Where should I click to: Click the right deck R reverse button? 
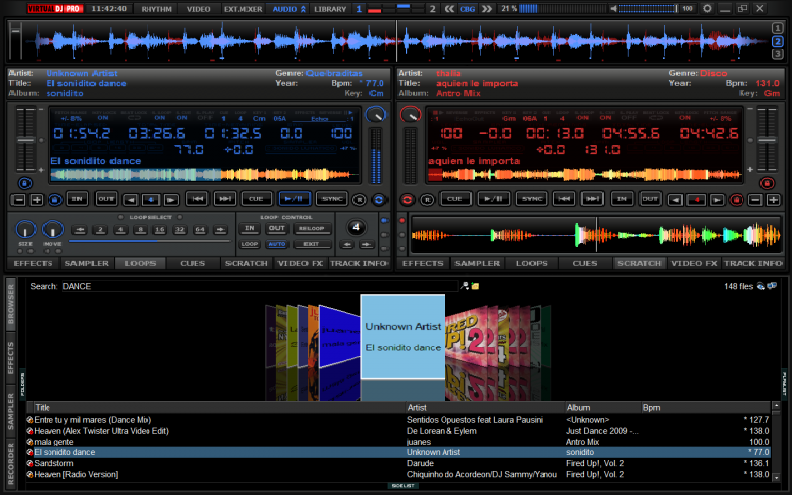pyautogui.click(x=427, y=200)
